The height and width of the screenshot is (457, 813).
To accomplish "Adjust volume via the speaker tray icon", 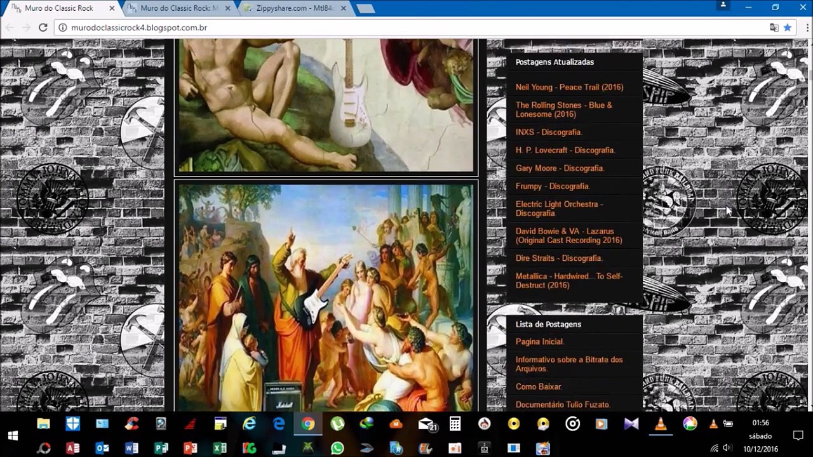I will point(727,448).
